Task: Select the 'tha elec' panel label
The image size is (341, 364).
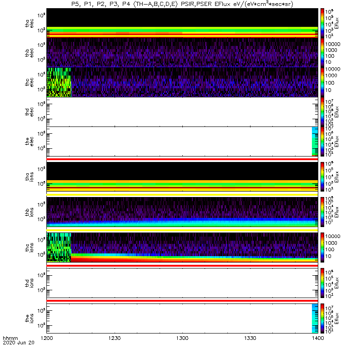Action: (x=29, y=23)
